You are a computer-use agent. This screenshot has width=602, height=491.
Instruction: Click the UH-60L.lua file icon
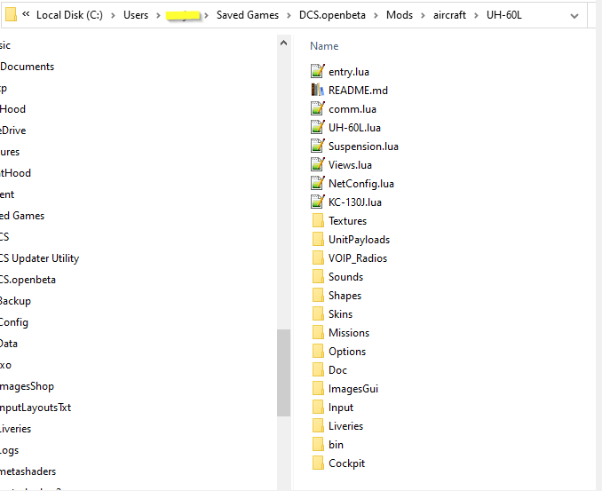[x=318, y=127]
